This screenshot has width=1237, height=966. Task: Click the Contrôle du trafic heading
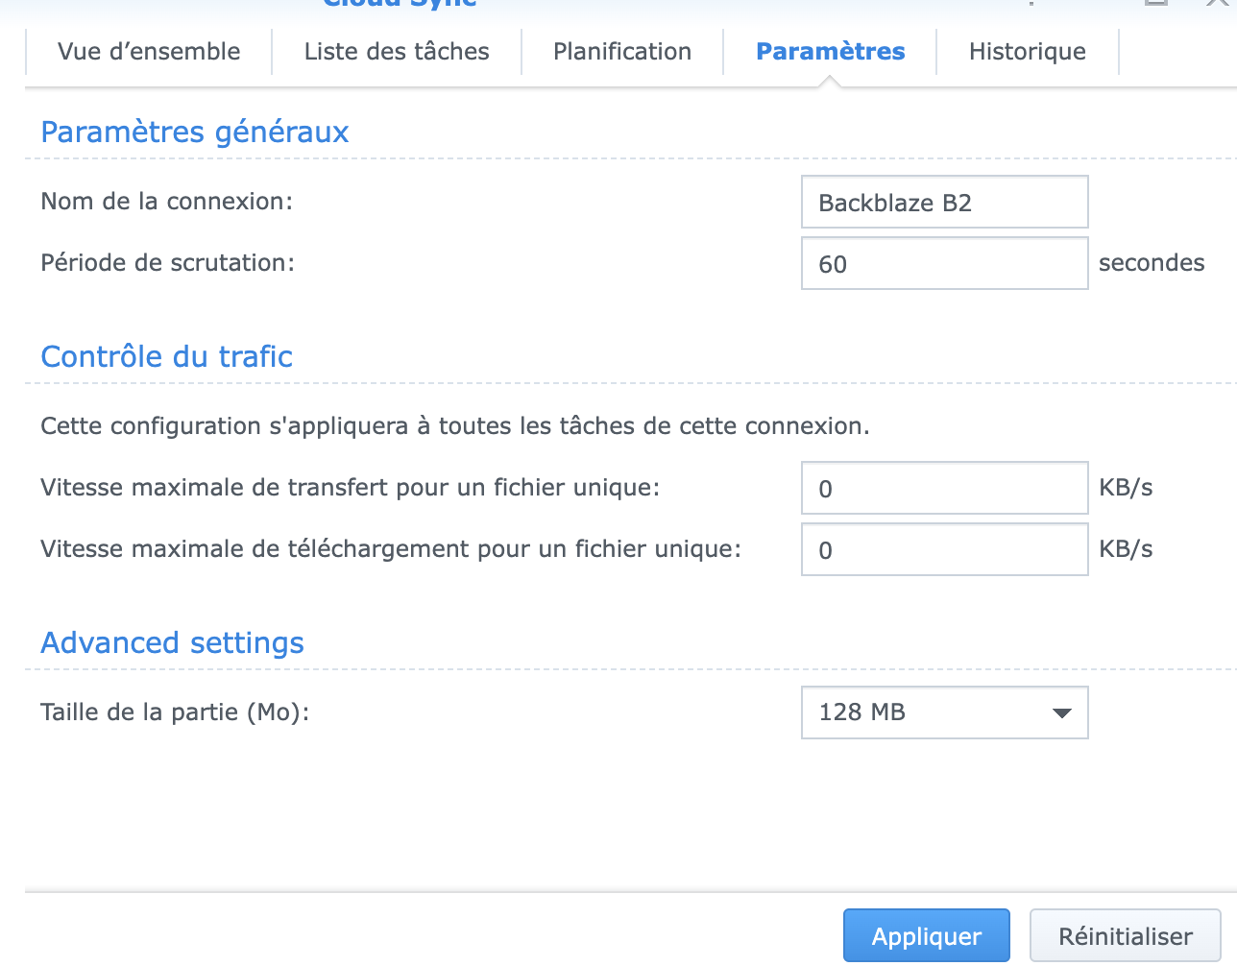(167, 356)
